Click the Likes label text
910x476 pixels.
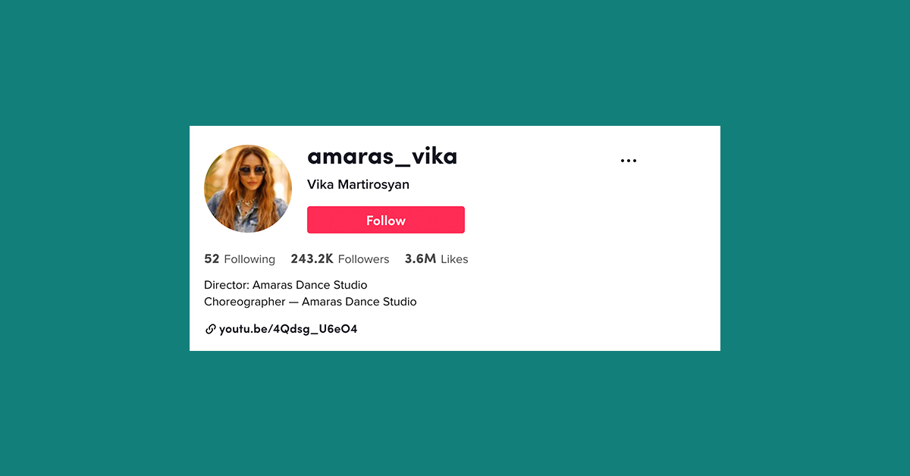[x=454, y=259]
